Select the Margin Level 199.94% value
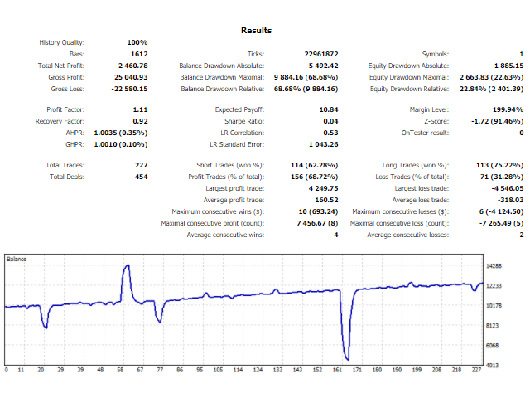Viewport: 530px width, 398px height. (x=507, y=109)
